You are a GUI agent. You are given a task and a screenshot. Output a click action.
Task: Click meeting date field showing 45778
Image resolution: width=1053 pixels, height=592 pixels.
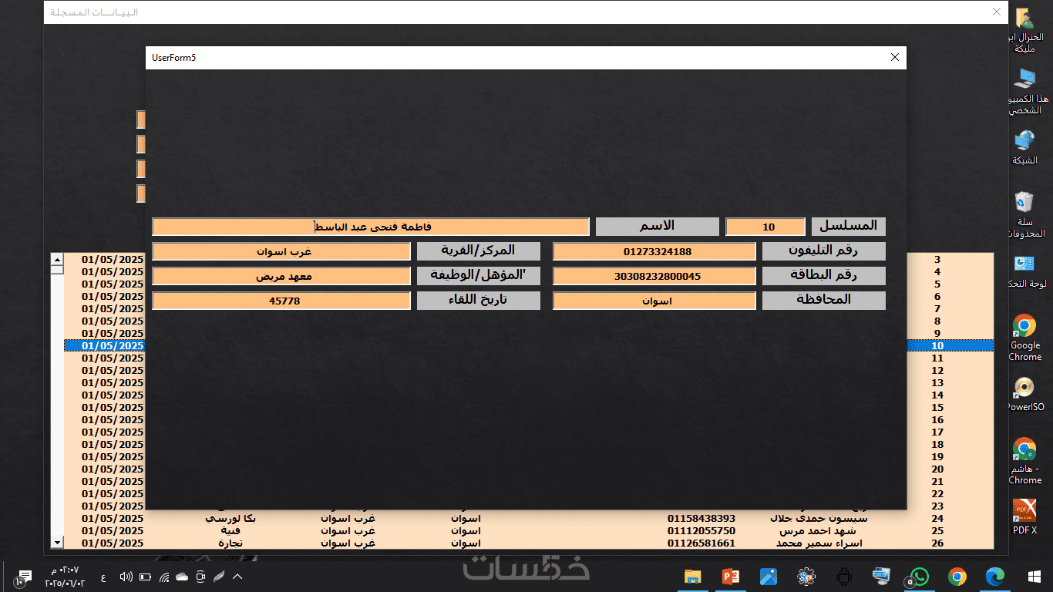pyautogui.click(x=281, y=301)
